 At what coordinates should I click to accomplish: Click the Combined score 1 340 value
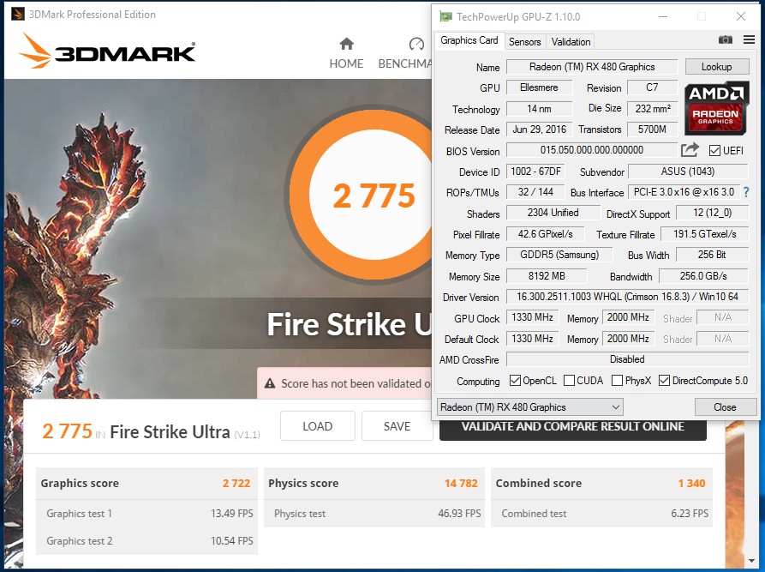pyautogui.click(x=692, y=483)
